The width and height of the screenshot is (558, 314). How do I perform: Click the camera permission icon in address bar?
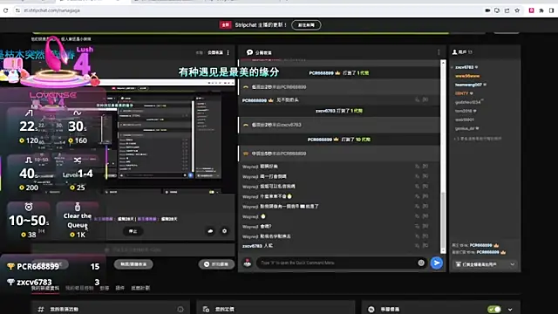tap(487, 10)
